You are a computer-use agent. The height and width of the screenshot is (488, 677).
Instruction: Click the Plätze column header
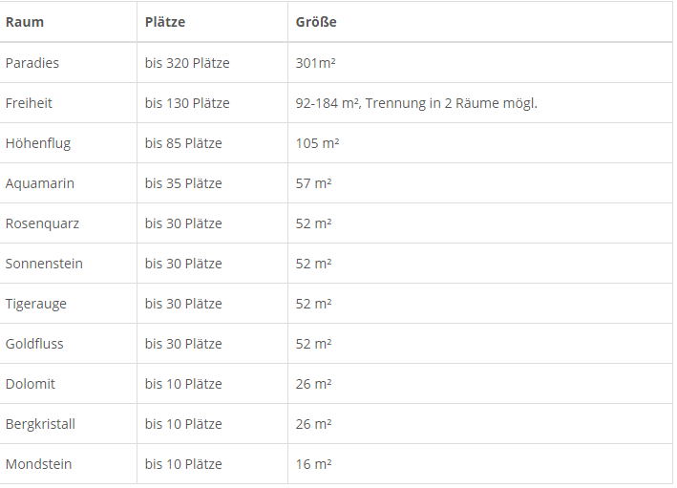coord(165,22)
